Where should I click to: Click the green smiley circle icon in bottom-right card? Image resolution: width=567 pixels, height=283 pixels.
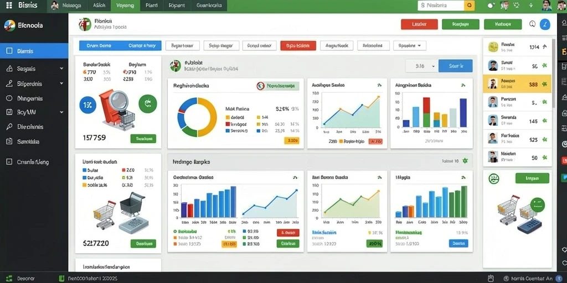point(493,179)
